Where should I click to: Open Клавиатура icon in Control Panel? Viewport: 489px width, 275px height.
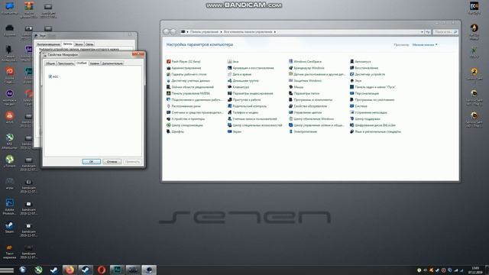click(229, 87)
